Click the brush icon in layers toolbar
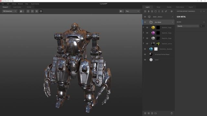Viewport: 207px width, 116px height. [166, 11]
